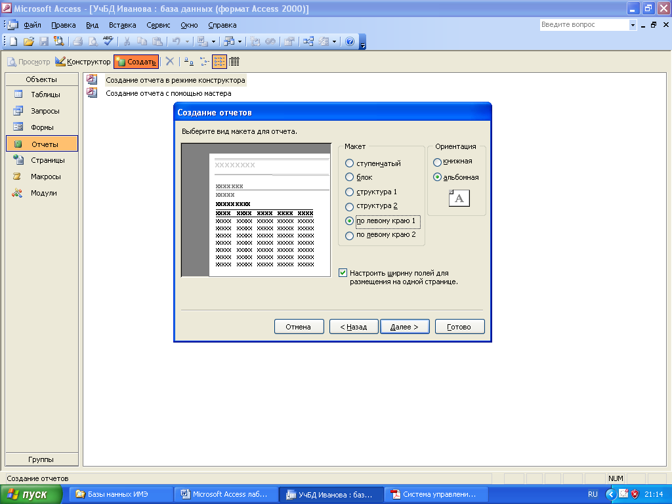Click the Access control menu icon left of Файл
This screenshot has height=504, width=672.
[13, 25]
